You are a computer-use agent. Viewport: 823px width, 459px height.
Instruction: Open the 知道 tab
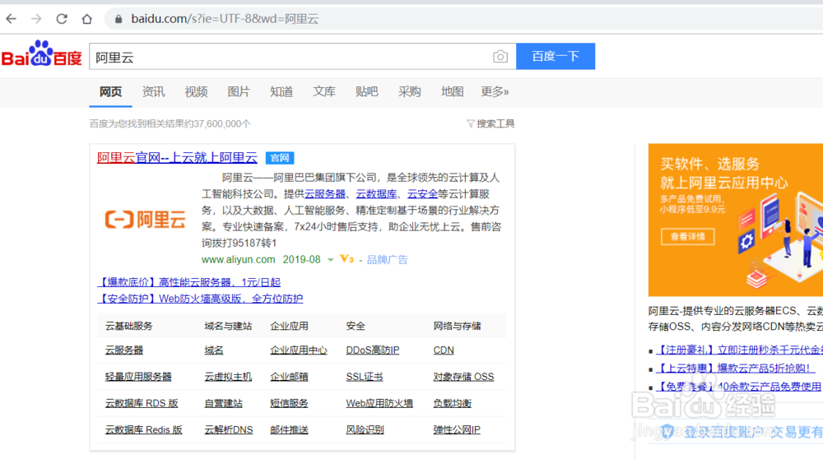coord(281,92)
